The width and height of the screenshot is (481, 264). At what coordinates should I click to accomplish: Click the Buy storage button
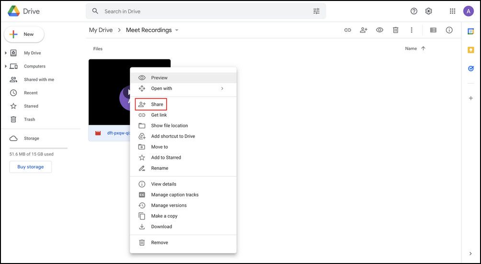tap(30, 167)
